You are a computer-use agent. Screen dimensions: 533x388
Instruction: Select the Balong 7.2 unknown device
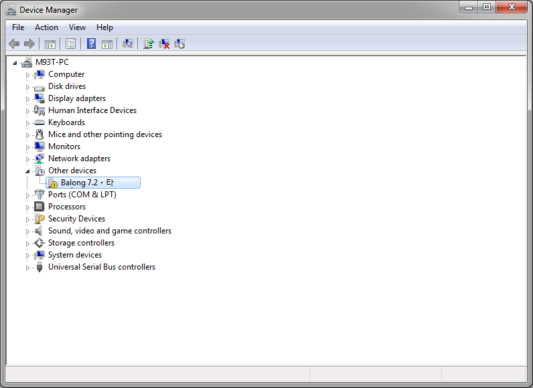tap(87, 183)
